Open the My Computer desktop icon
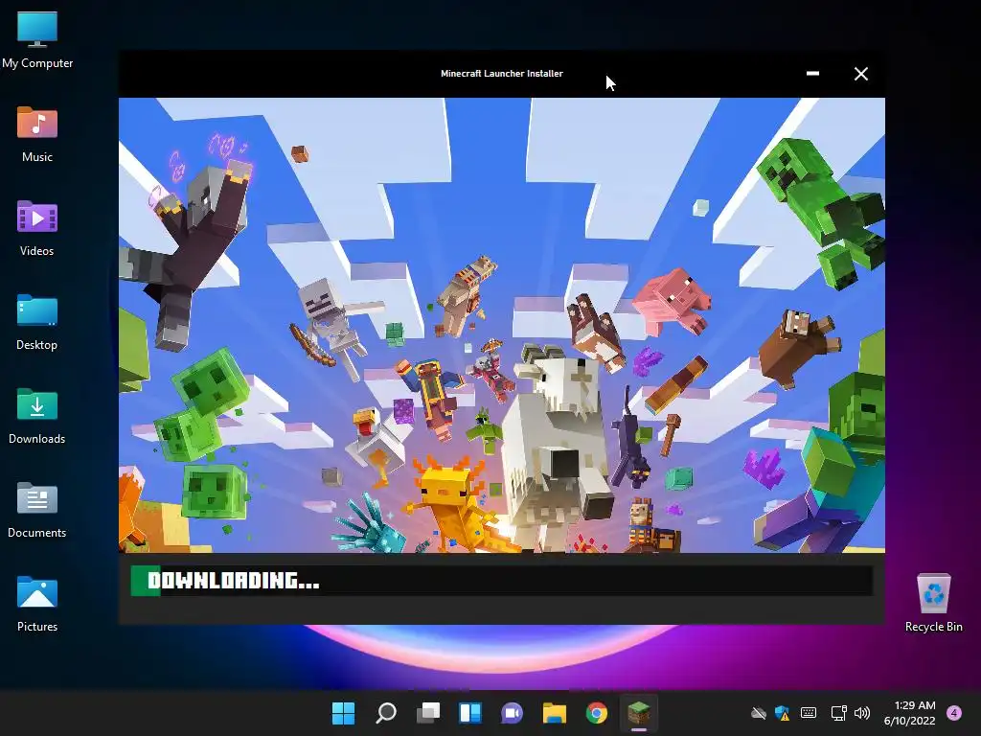 click(x=37, y=38)
